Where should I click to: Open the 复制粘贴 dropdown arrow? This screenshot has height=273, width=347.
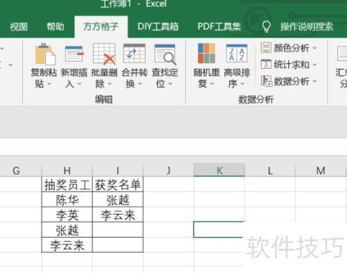click(x=49, y=84)
